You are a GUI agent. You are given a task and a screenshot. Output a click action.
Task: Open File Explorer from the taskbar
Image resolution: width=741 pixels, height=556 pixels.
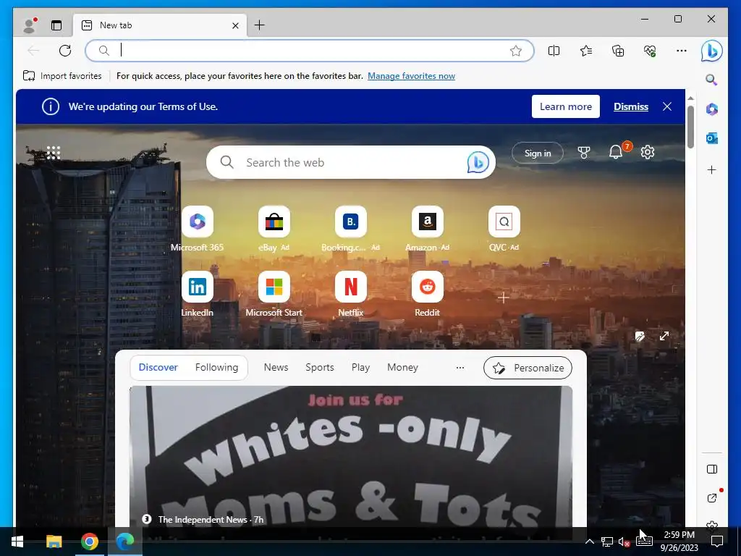pos(54,542)
